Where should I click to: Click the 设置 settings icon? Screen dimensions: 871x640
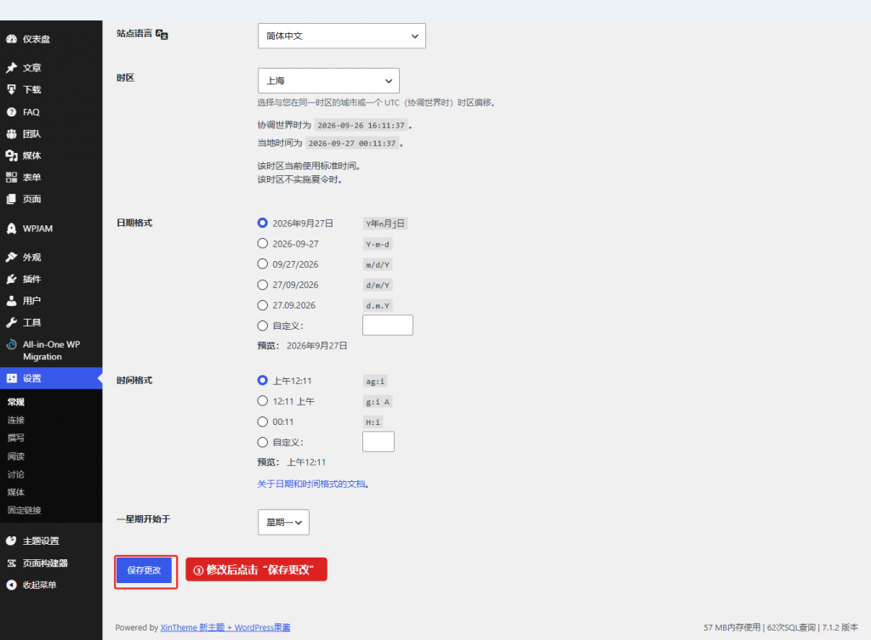click(11, 378)
